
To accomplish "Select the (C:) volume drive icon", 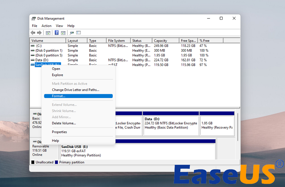I will point(33,46).
